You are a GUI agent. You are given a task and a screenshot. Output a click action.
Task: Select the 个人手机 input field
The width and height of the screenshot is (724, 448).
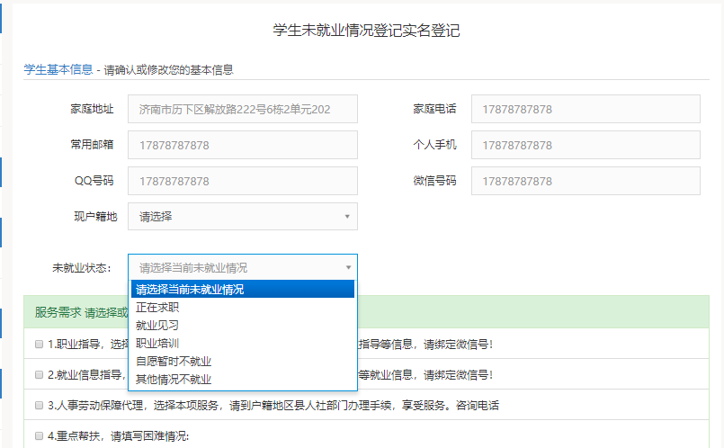585,145
